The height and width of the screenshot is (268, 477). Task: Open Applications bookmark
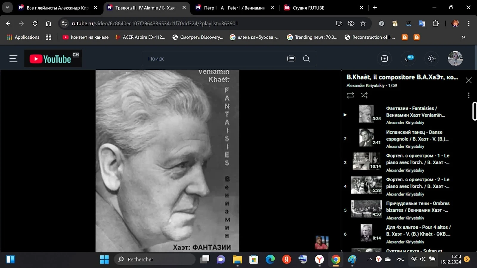23,37
